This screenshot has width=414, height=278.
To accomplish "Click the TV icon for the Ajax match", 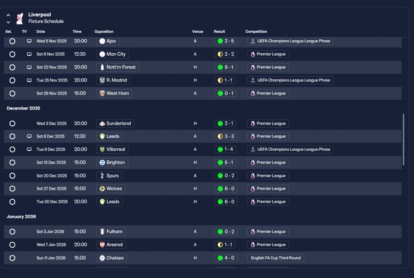I will 29,41.
